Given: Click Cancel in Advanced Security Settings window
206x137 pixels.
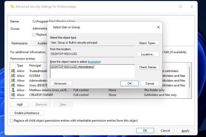Looking at the screenshot, I should (x=165, y=131).
